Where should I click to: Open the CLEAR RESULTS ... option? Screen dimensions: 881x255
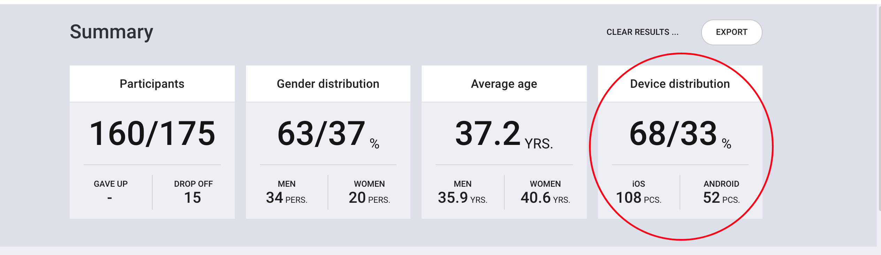642,32
